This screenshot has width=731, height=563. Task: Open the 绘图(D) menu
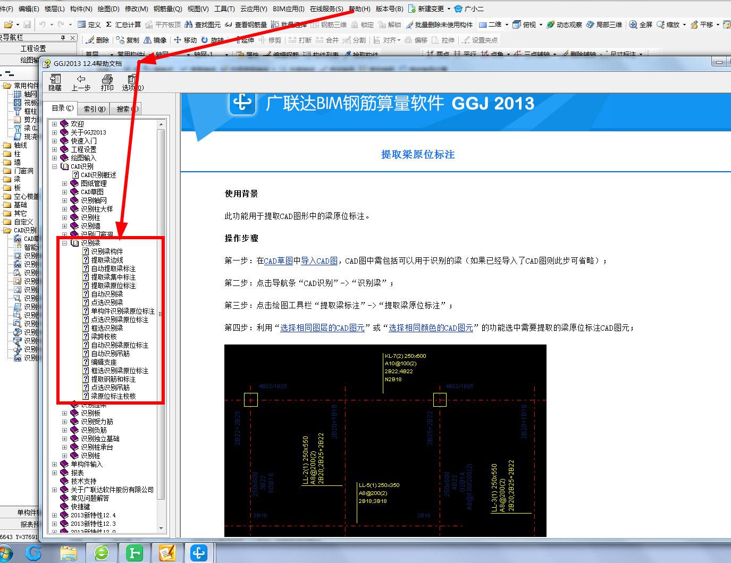108,9
